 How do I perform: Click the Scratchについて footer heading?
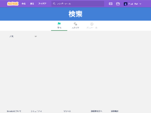(14, 111)
